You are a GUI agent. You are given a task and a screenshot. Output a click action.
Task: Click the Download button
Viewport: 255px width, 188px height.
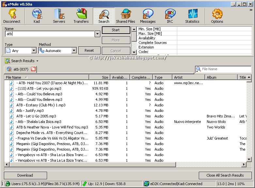point(25,175)
